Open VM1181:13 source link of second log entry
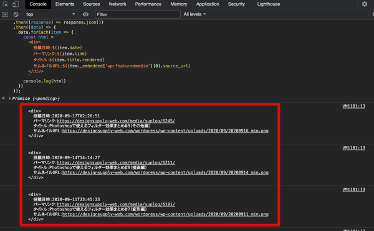Screen dimensions: 374x231 (353, 148)
